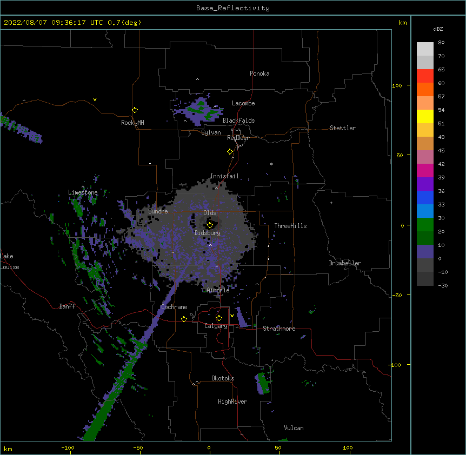
Task: Click the yellow swatch between 54 and 51 dBZ
Action: click(425, 117)
